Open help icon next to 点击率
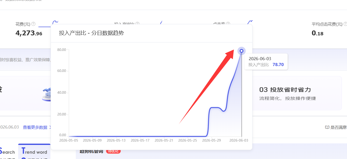Viewport: 347px width, 159px height. tap(228, 24)
